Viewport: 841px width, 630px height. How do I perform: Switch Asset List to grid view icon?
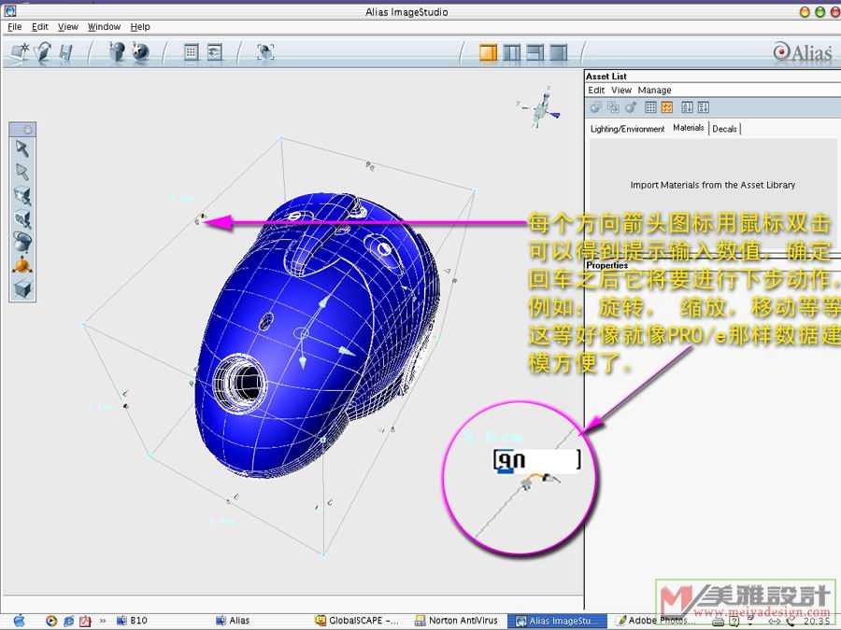pyautogui.click(x=650, y=107)
